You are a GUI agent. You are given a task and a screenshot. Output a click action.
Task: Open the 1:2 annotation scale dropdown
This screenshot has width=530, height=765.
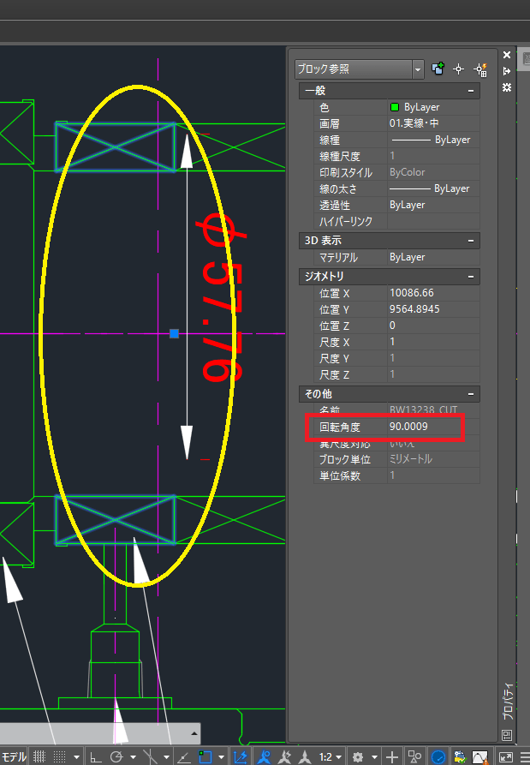(x=331, y=756)
